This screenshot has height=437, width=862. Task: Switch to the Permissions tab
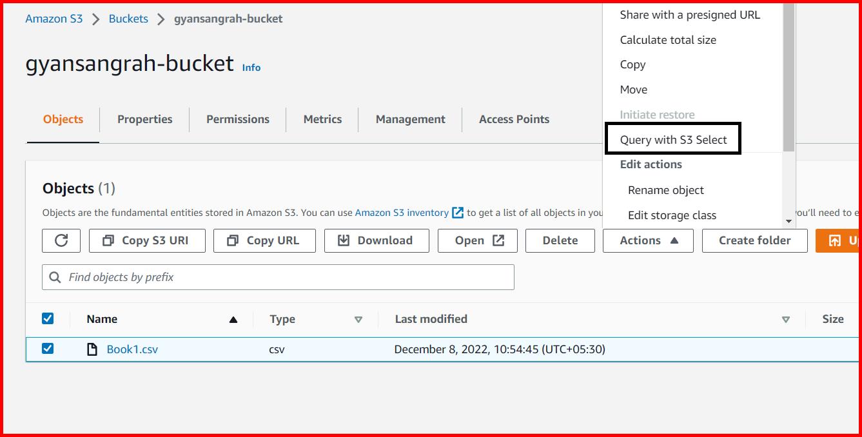click(237, 119)
